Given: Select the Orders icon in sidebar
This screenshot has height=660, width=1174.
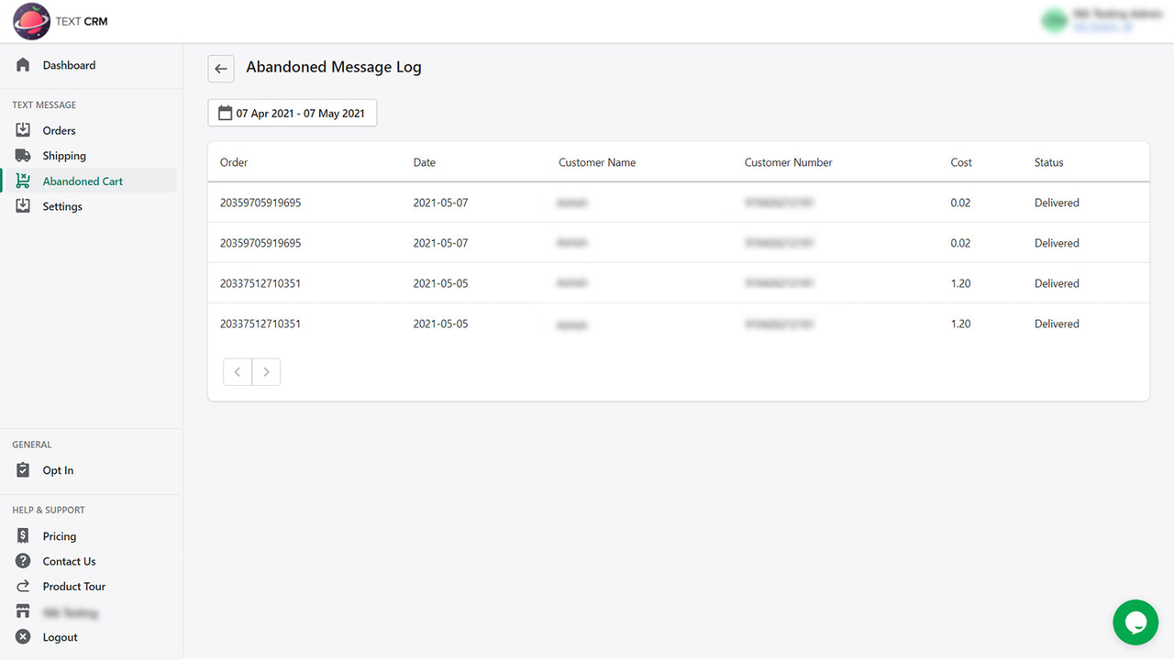Looking at the screenshot, I should 23,129.
